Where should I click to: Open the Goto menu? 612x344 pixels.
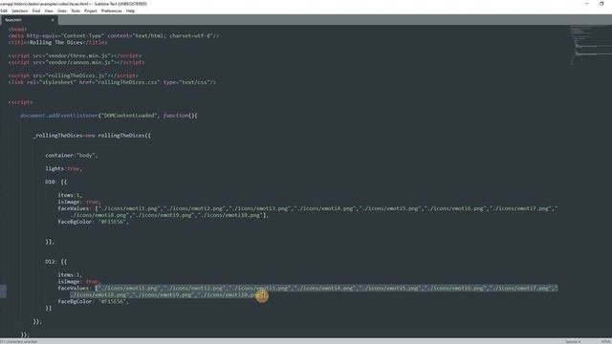(x=62, y=11)
